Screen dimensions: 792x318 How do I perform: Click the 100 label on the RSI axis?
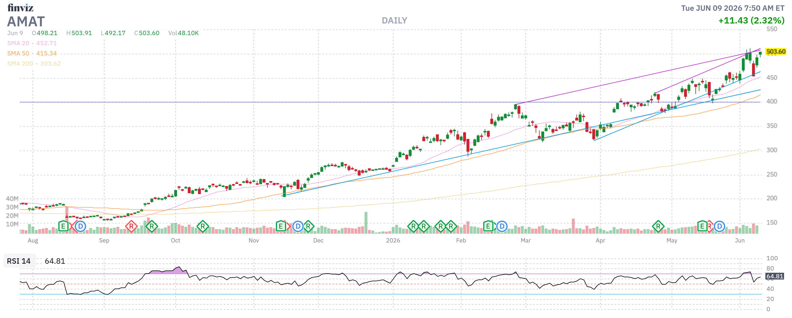pos(772,259)
